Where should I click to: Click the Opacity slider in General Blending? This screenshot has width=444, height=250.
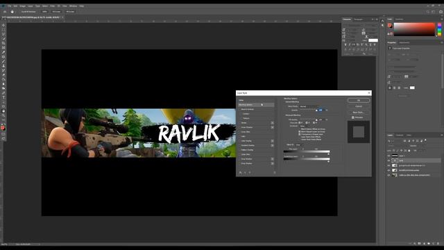308,110
